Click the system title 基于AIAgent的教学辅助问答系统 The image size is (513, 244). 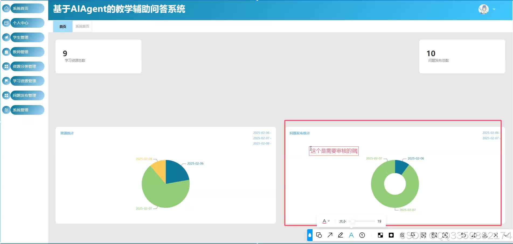(x=119, y=9)
